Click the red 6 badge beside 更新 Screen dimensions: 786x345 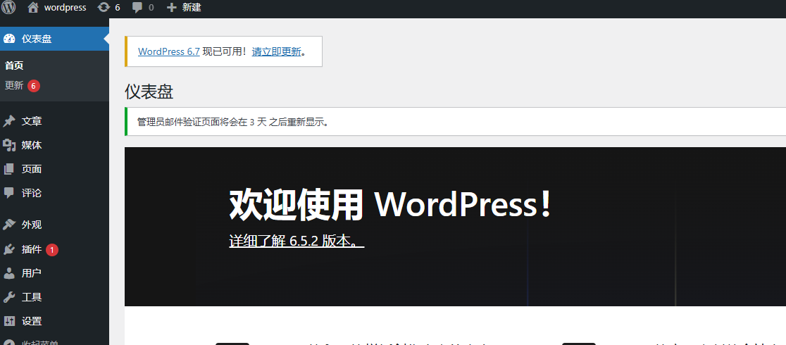point(34,86)
